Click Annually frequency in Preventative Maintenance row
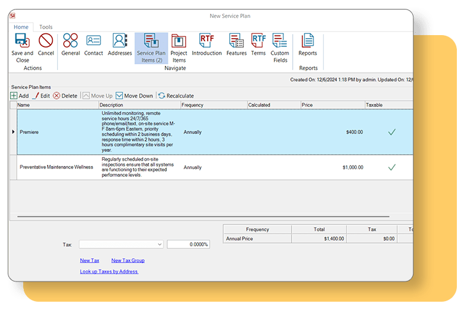464x313 pixels. [x=192, y=167]
